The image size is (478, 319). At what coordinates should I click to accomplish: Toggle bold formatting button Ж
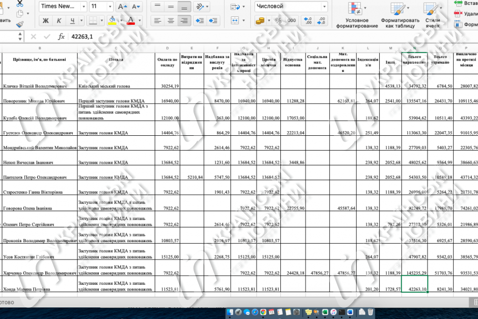tap(45, 21)
